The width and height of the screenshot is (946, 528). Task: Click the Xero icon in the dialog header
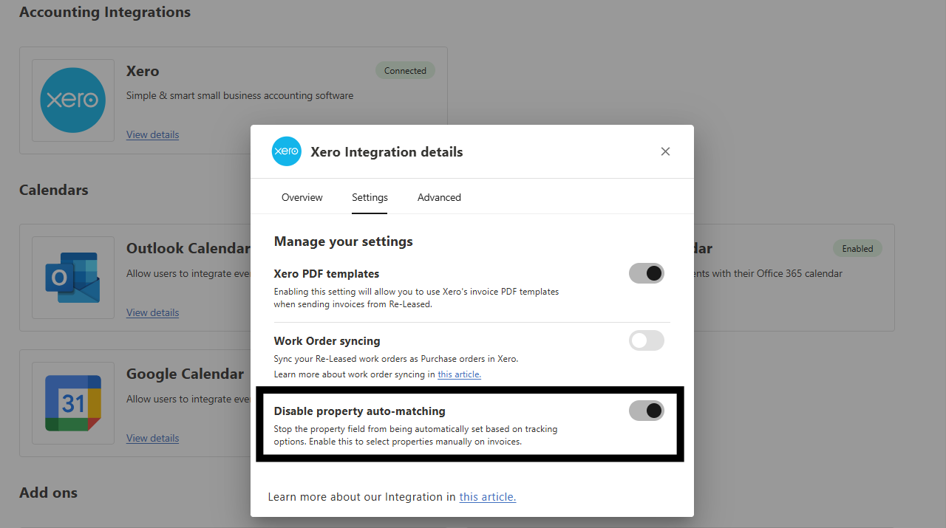click(x=286, y=151)
